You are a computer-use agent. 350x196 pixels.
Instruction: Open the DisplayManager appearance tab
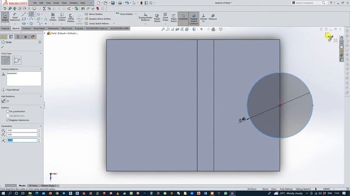tap(33, 37)
